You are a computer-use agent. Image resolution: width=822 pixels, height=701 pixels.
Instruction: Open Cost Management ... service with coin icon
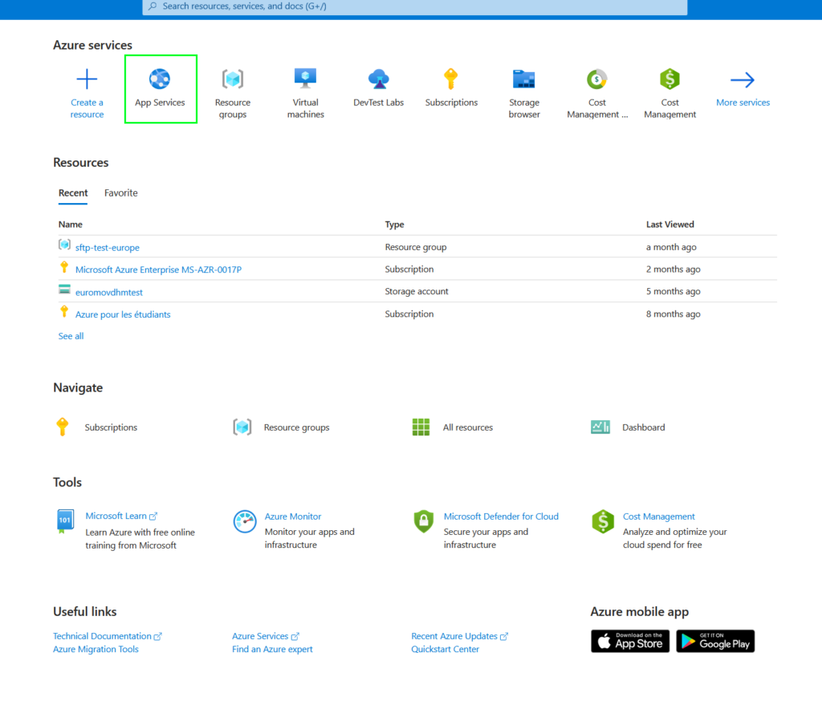point(596,79)
